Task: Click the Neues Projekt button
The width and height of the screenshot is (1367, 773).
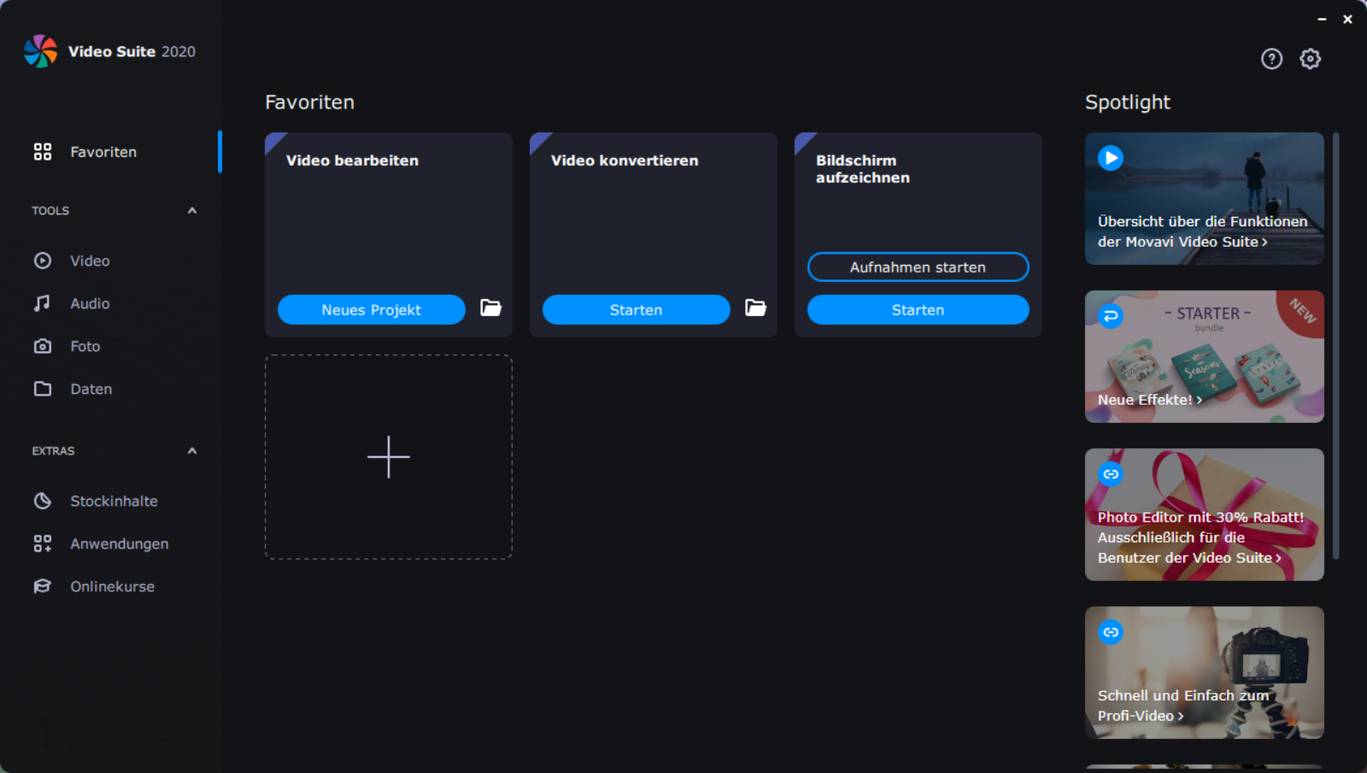Action: tap(372, 309)
